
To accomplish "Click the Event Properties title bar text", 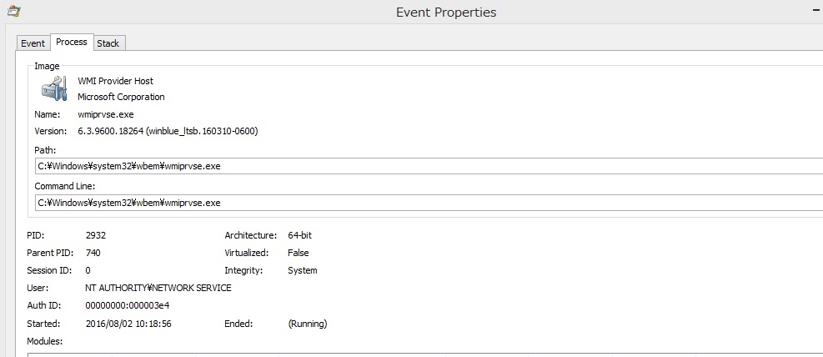I will [446, 13].
